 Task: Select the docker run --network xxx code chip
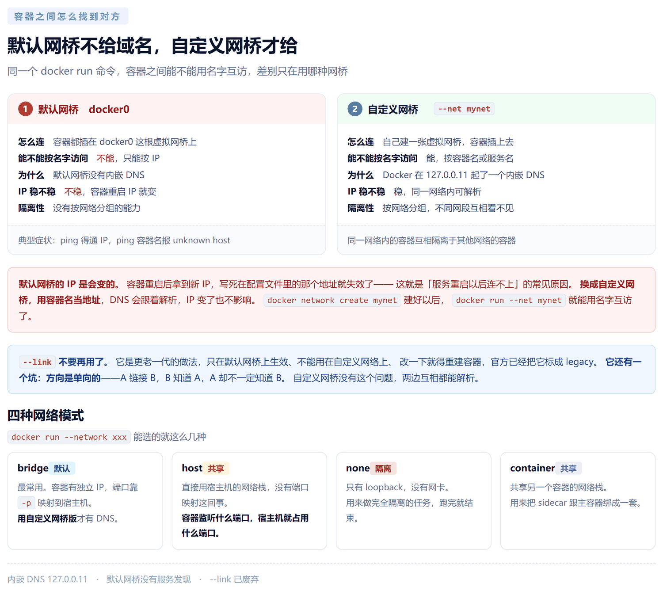pyautogui.click(x=69, y=437)
